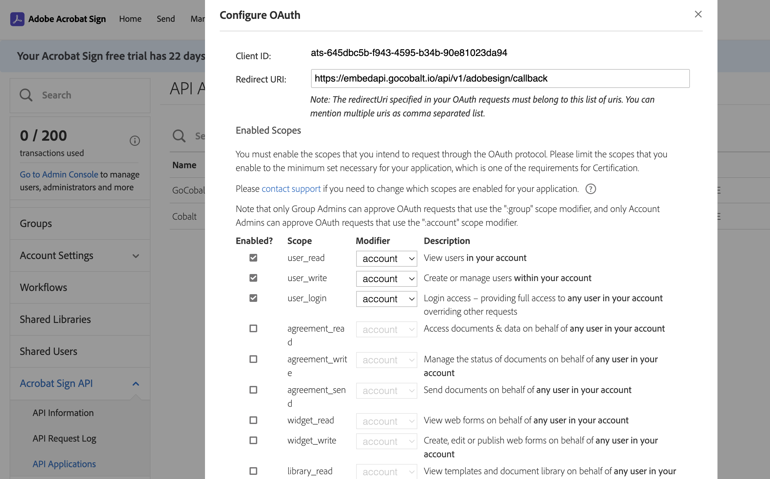Enable the agreement_read scope checkbox

click(253, 328)
